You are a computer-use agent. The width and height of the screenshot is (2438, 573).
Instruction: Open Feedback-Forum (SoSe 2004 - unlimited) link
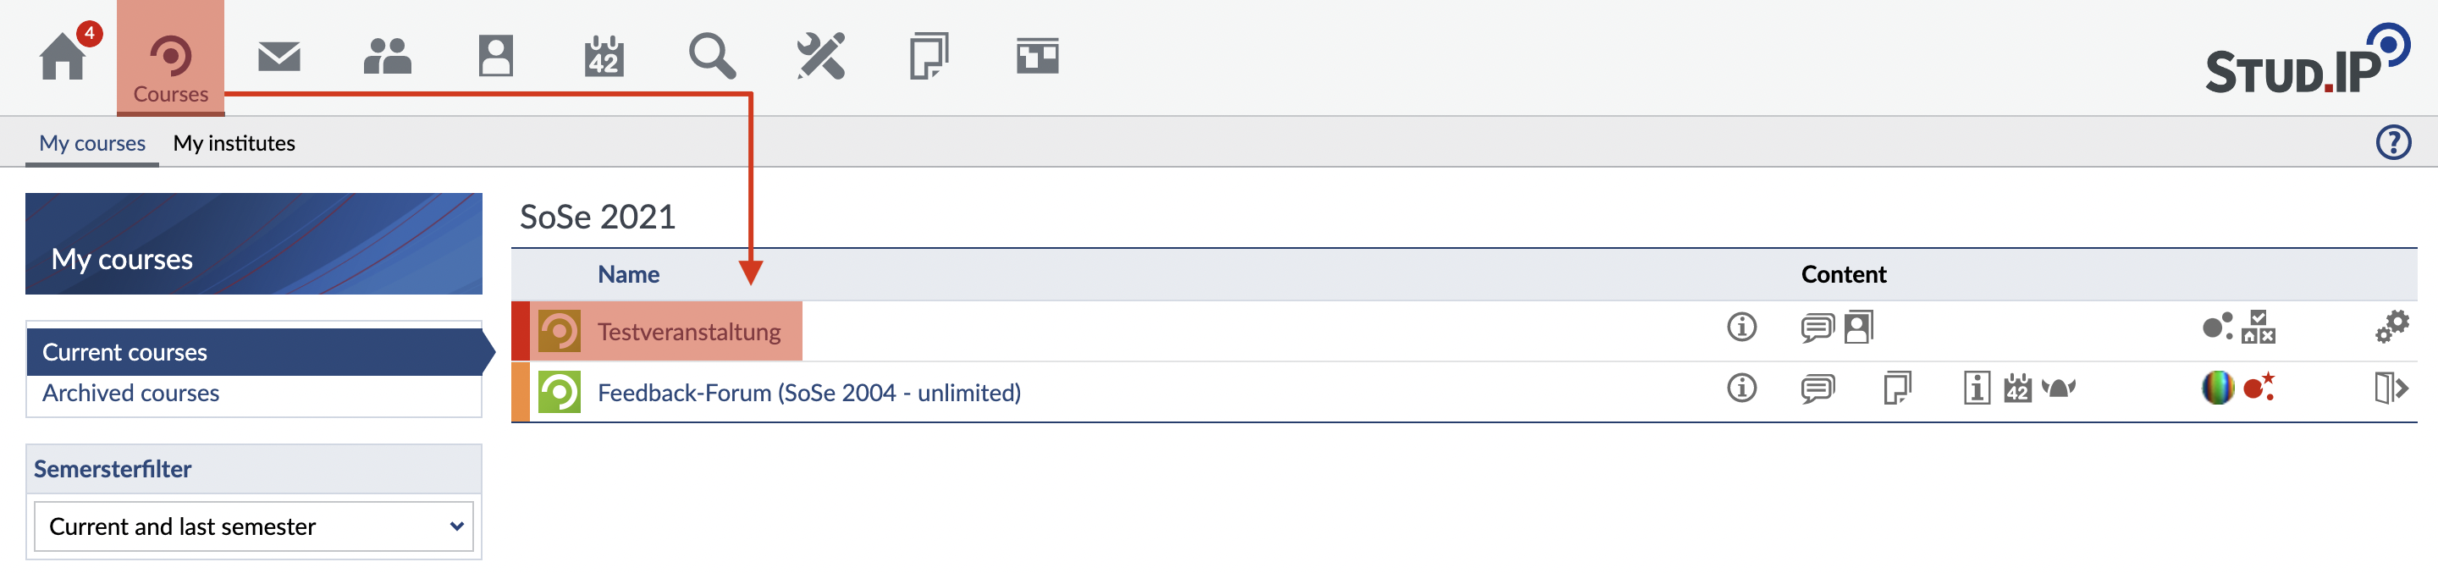click(x=809, y=393)
